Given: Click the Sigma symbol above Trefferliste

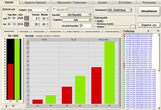Looking at the screenshot, I should point(148,31).
